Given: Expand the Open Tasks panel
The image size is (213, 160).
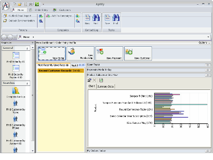Looking at the screenshot, I should pos(206,65).
